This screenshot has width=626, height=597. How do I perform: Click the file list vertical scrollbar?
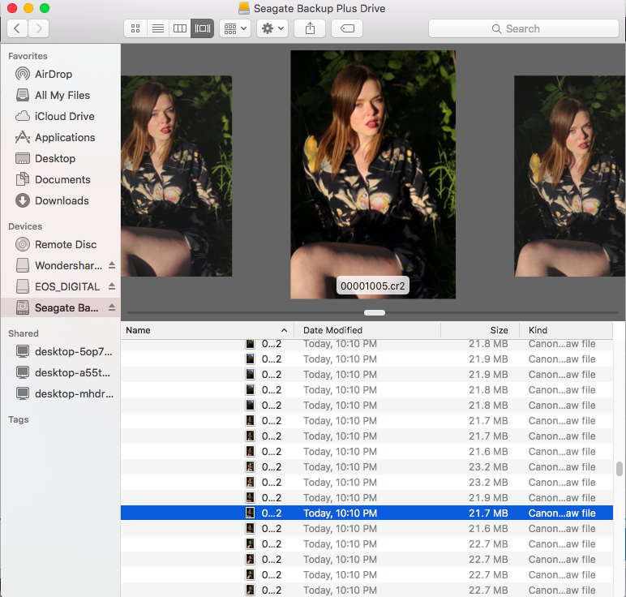620,469
